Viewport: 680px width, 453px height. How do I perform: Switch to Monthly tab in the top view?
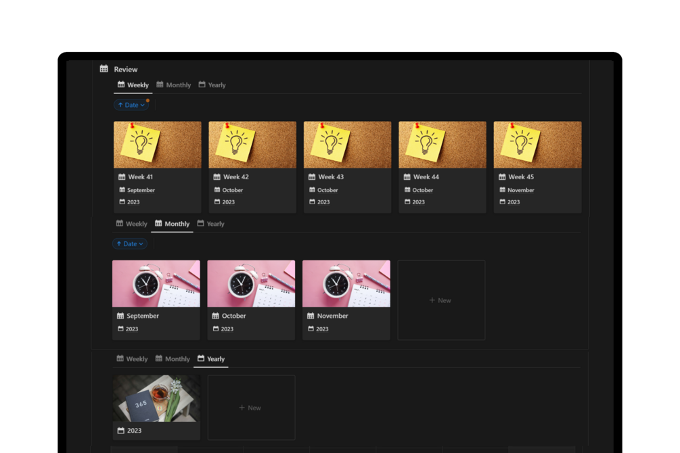pos(173,85)
